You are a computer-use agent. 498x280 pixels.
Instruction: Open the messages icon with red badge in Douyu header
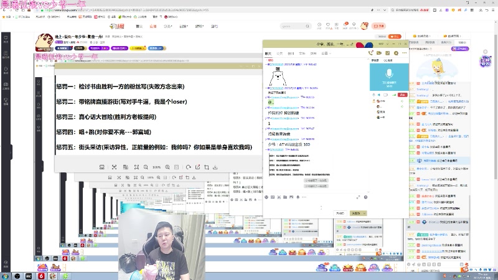[x=345, y=26]
